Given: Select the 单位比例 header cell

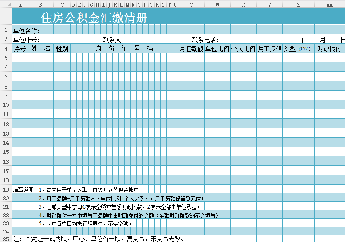Looking at the screenshot, I should click(217, 49).
